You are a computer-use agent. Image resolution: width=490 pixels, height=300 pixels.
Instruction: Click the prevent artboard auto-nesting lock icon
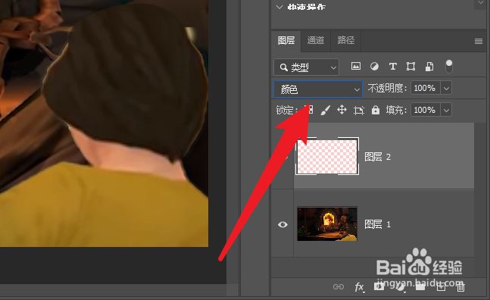point(359,111)
